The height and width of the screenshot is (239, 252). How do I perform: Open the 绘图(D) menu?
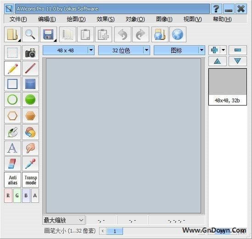tap(76, 19)
